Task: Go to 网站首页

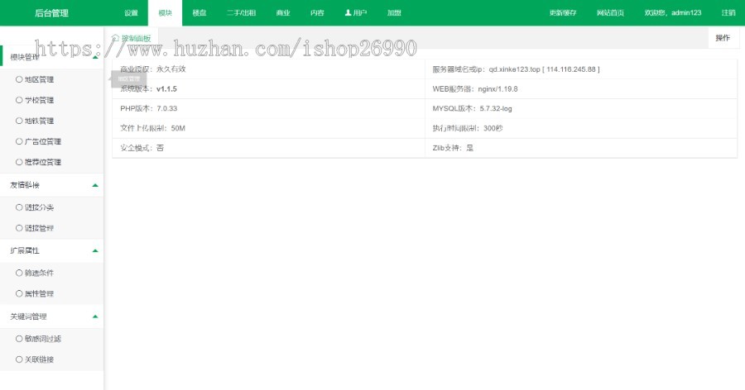Action: tap(610, 13)
